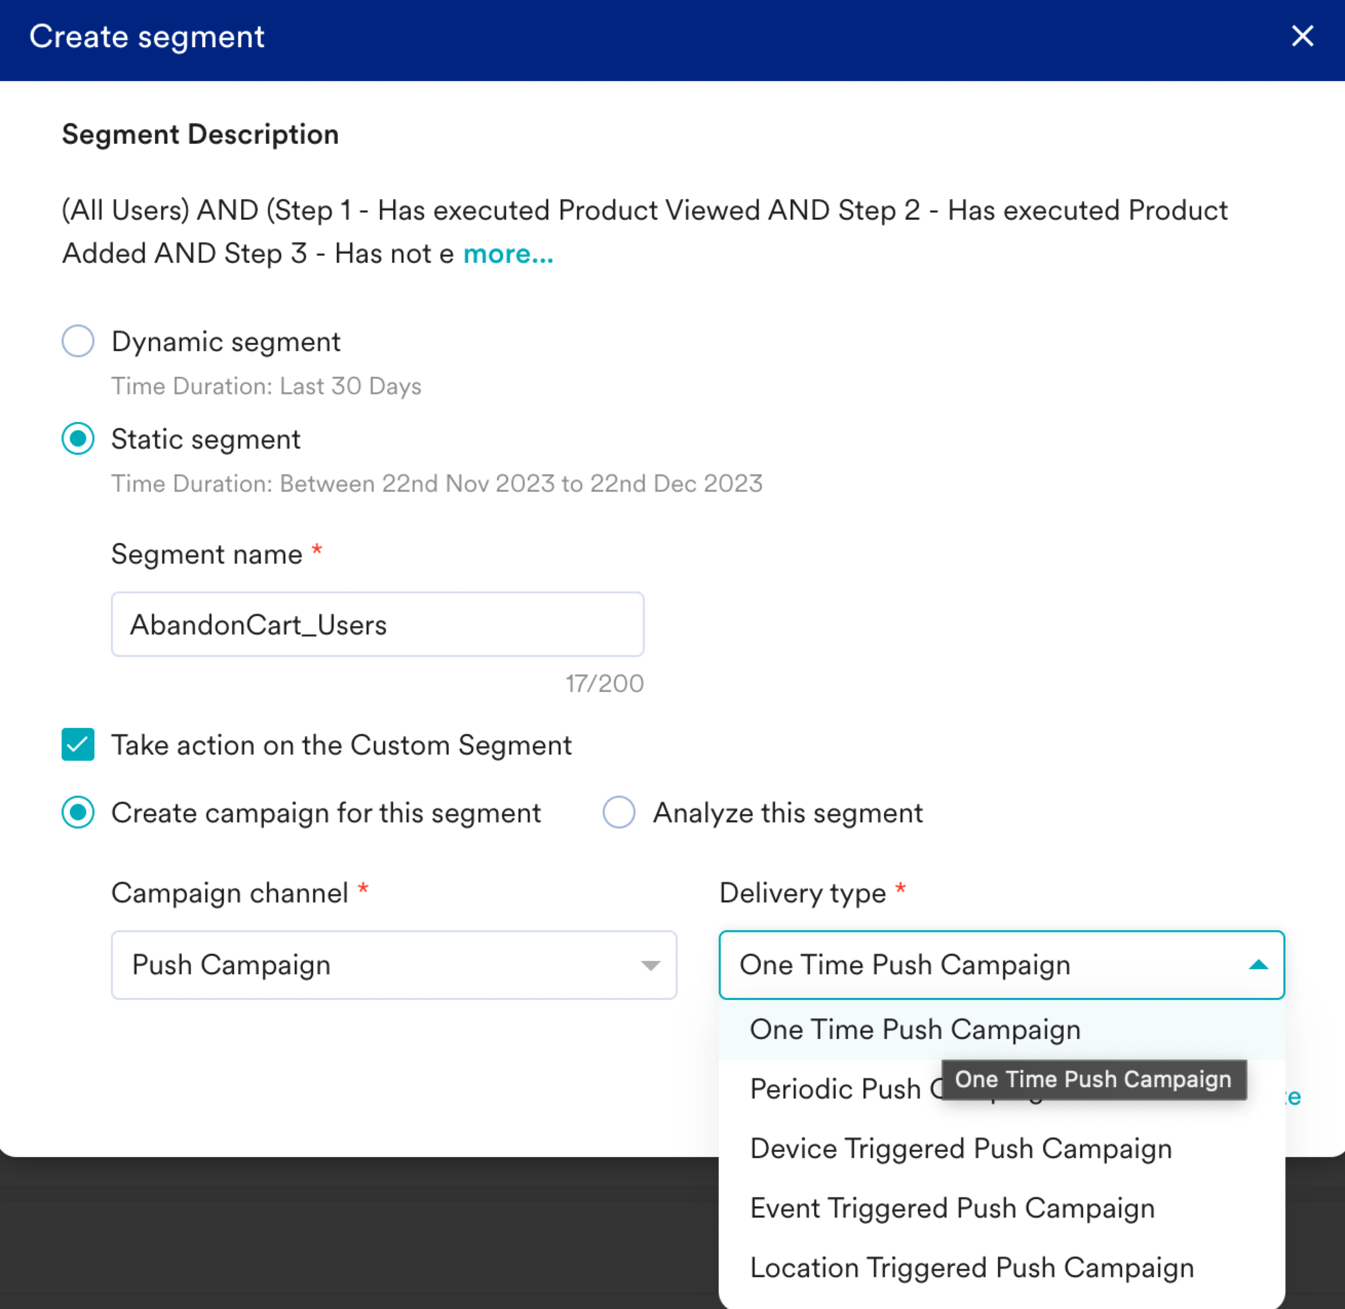Choose Location Triggered Push Campaign option

[x=972, y=1268]
